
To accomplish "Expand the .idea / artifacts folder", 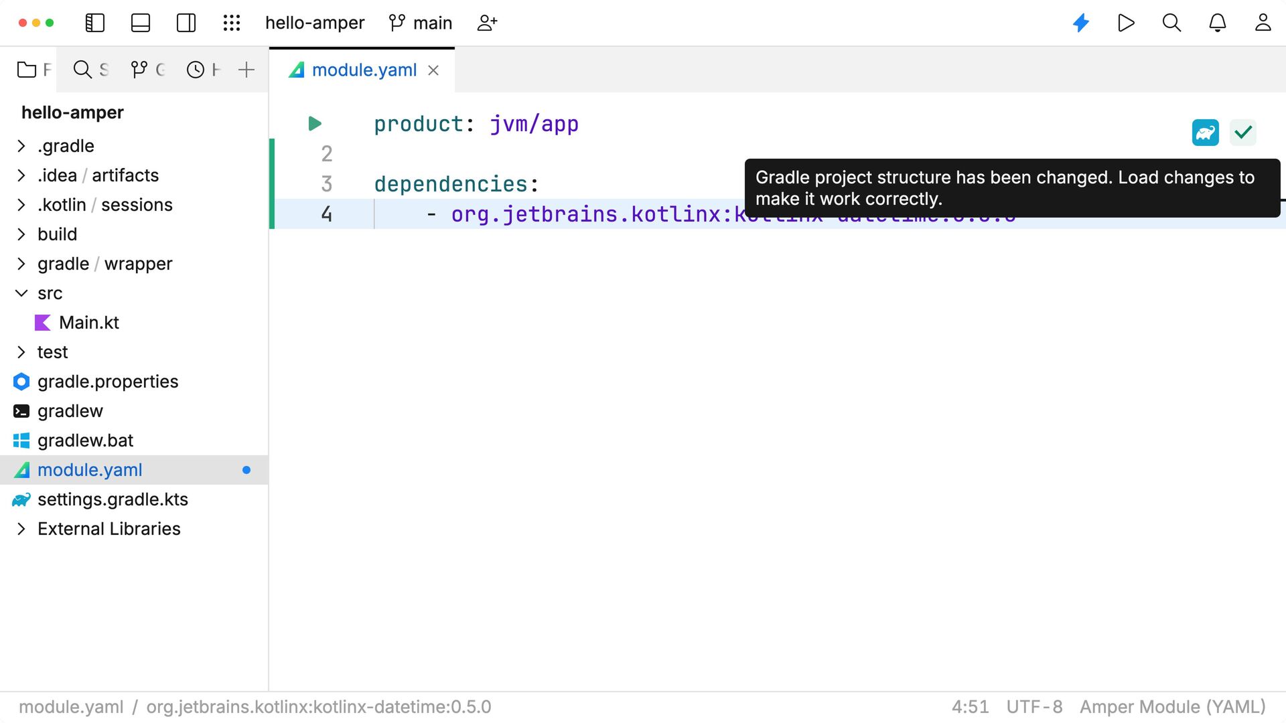I will click(21, 175).
